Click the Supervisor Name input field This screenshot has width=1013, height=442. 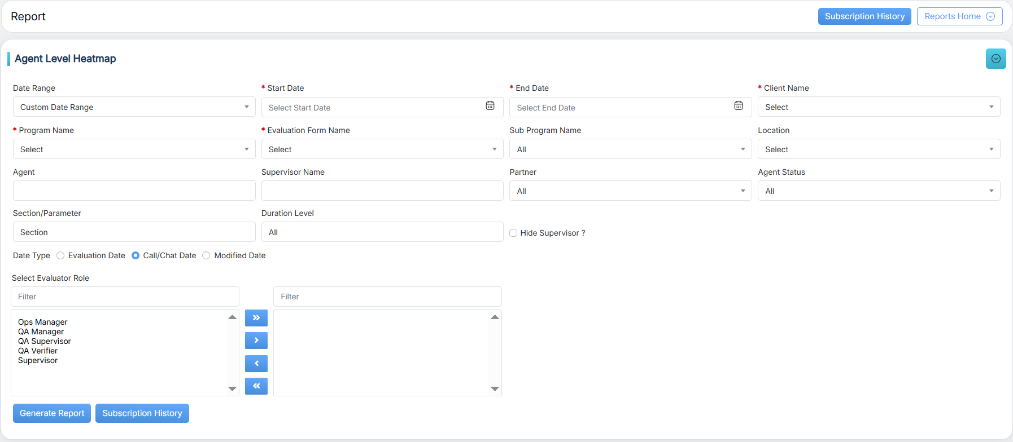tap(382, 191)
